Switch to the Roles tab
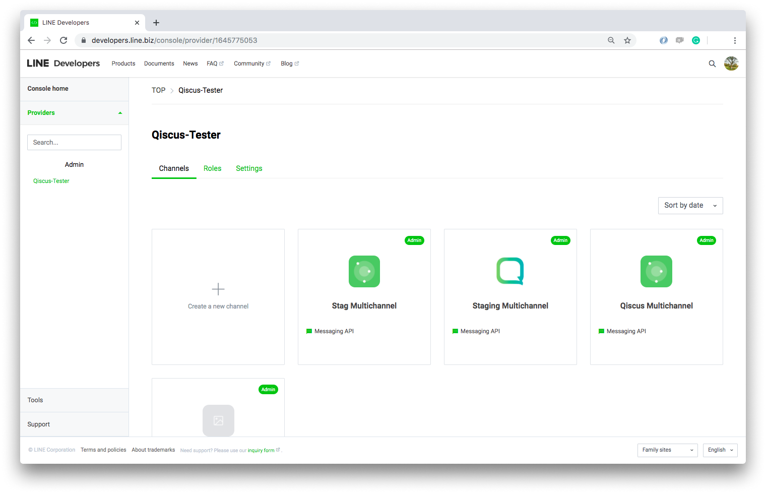The image size is (766, 494). click(x=213, y=168)
